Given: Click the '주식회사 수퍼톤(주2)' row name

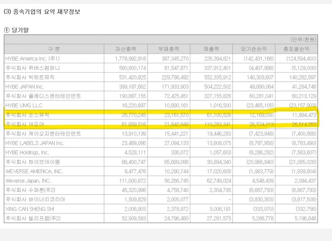Looking at the screenshot, I should pos(30,190).
